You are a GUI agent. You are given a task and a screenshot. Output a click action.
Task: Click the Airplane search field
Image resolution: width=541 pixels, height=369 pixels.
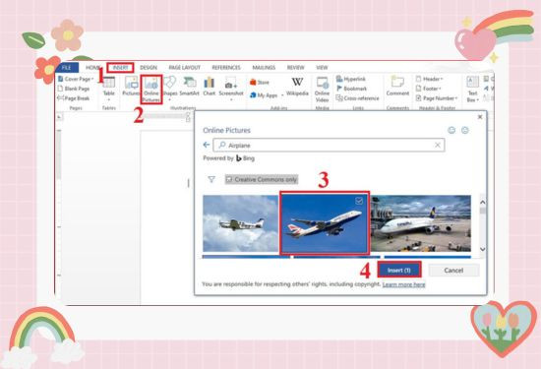tap(329, 145)
